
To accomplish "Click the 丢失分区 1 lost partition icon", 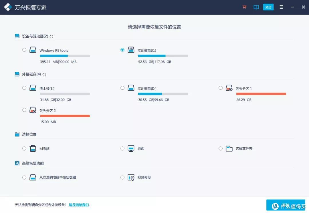I will [x=229, y=88].
